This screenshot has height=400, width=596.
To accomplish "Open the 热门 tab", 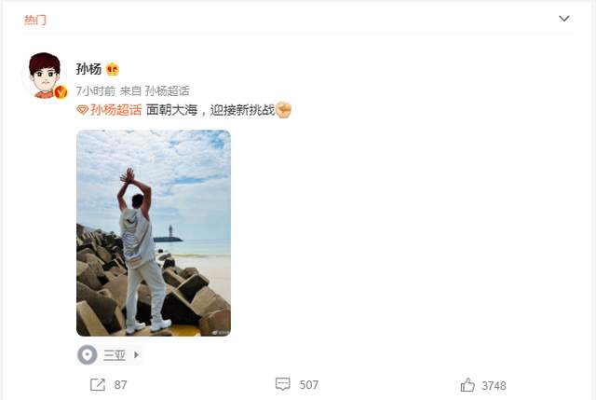I will pyautogui.click(x=35, y=20).
